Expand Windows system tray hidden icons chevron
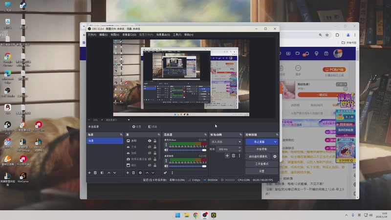 [x=346, y=215]
